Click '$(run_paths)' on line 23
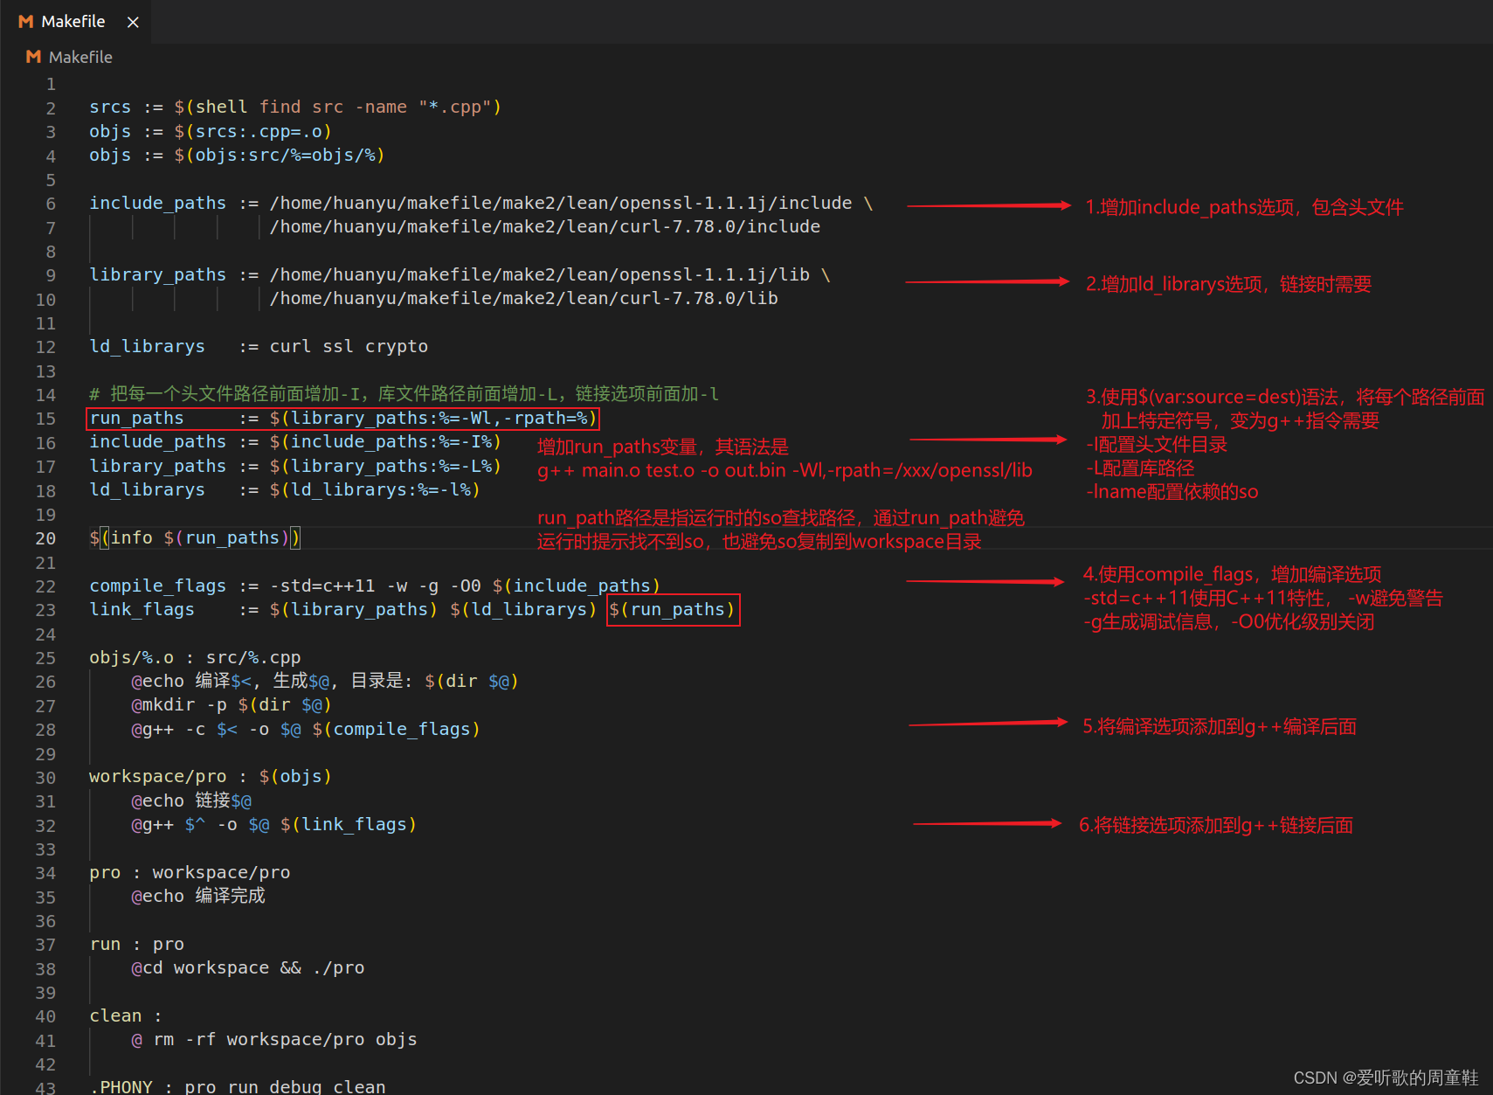 673,609
